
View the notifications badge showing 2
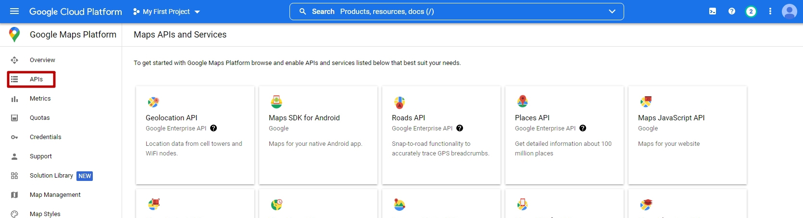click(751, 12)
